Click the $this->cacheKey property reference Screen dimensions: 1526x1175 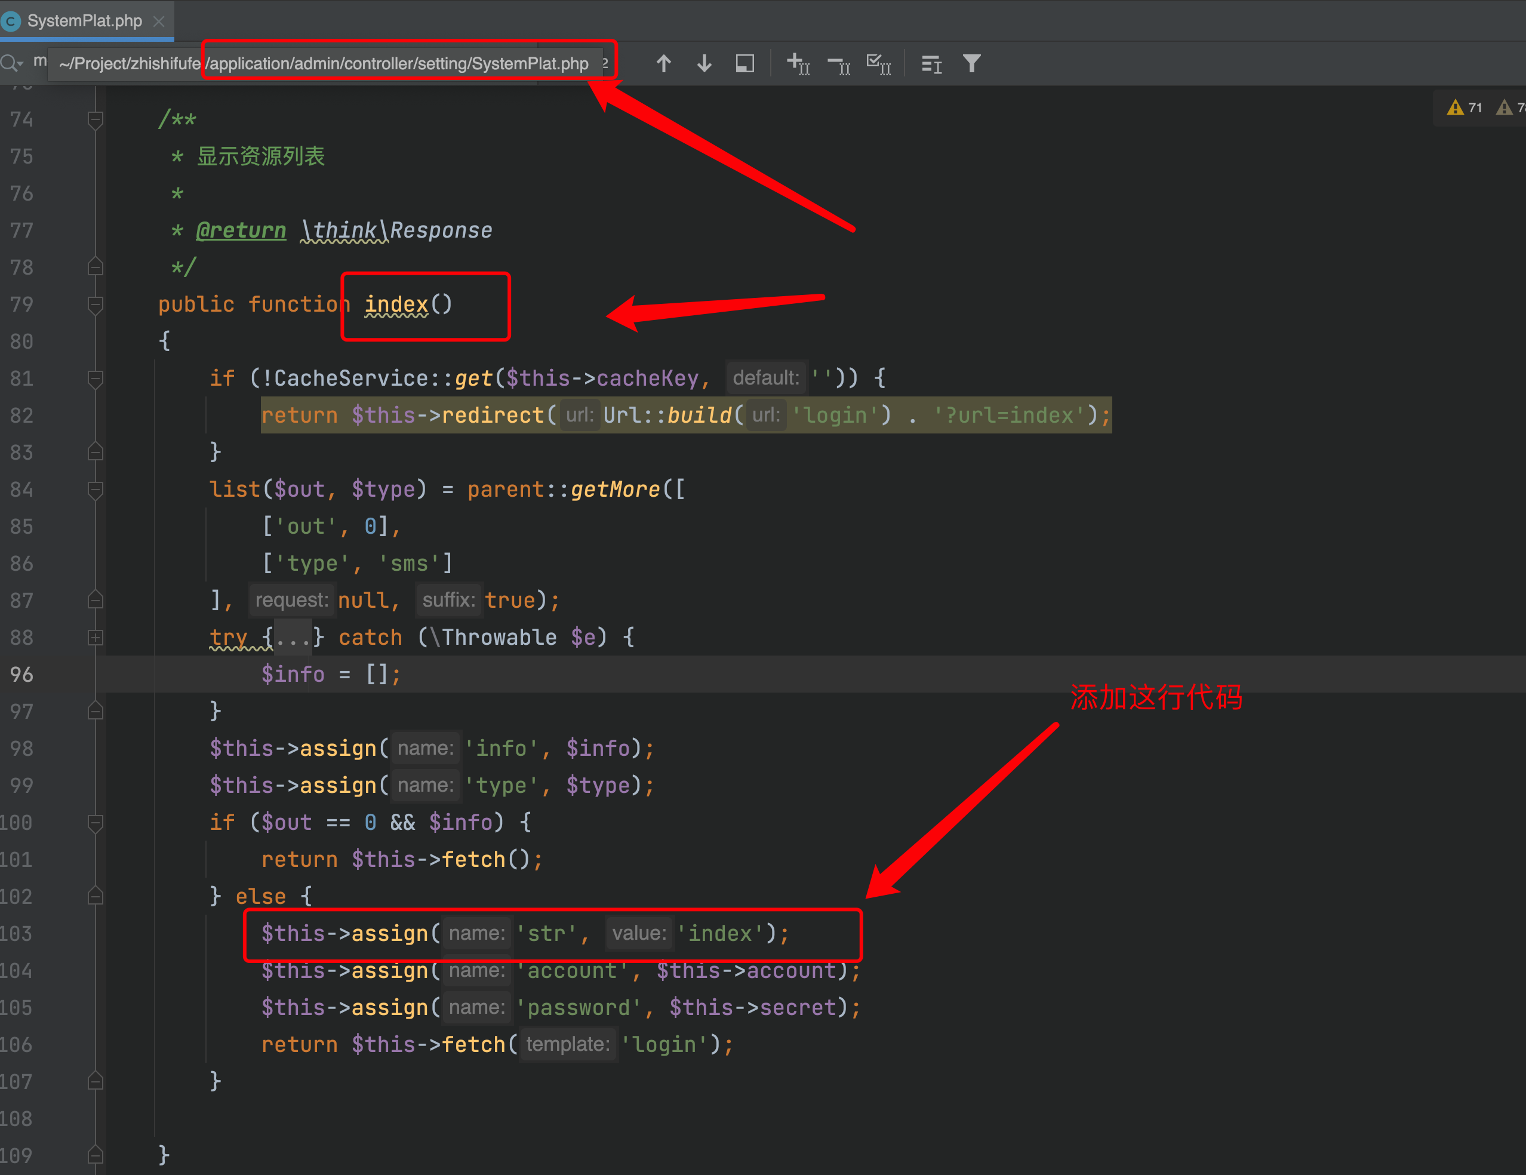602,378
